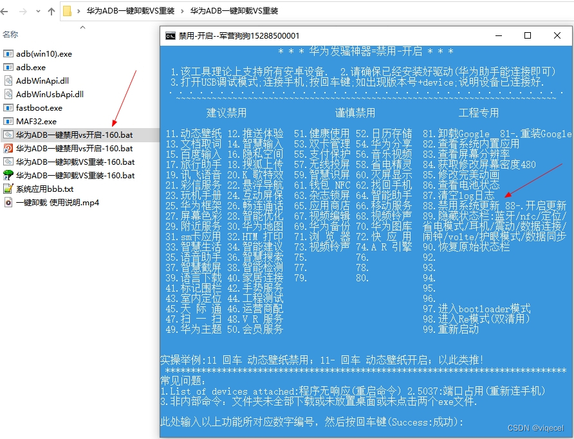Viewport: 574px width, 439px height.
Task: Click console entry 99.重新启动
Action: click(x=451, y=329)
